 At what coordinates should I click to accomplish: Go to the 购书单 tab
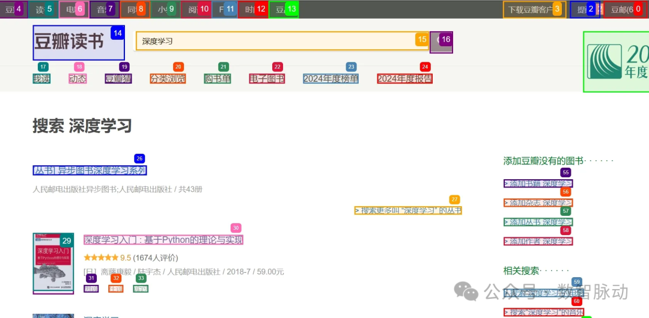click(218, 78)
